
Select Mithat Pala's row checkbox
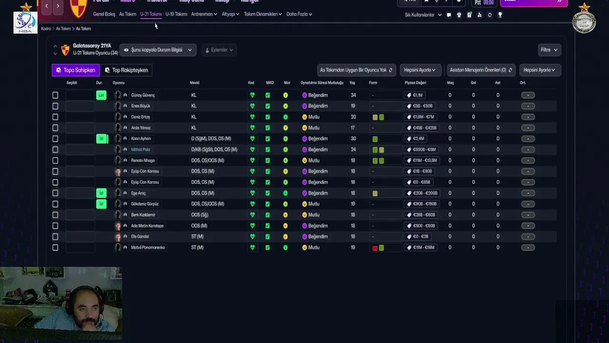(55, 150)
